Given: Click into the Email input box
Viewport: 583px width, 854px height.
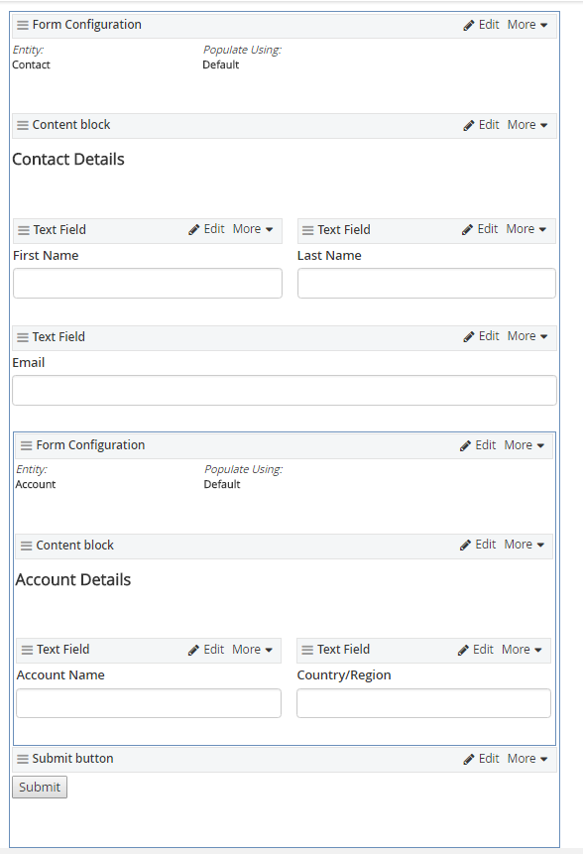Looking at the screenshot, I should pos(285,390).
